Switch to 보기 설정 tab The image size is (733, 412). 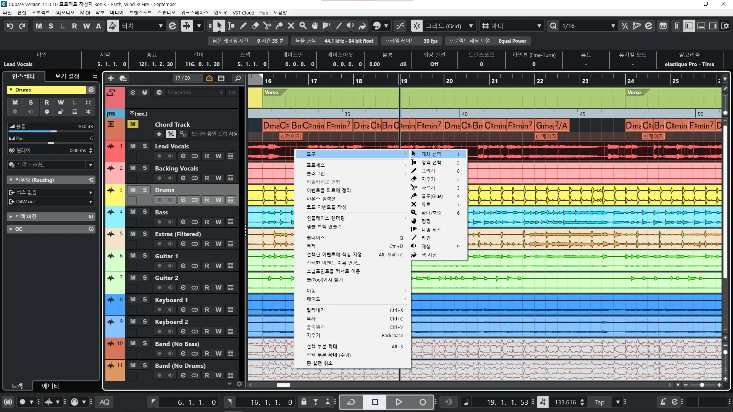coord(67,76)
